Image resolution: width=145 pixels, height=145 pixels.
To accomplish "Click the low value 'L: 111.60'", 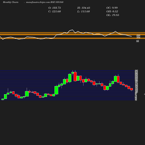I will click(84, 12).
